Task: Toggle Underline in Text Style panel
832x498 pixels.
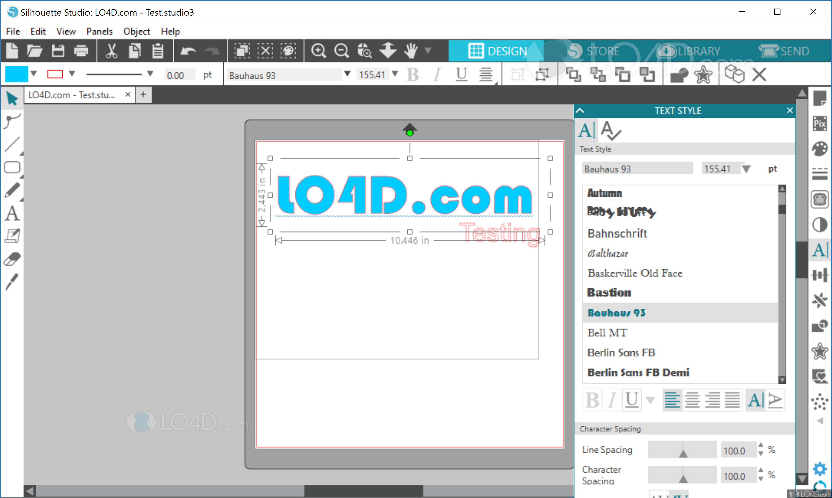Action: (x=631, y=400)
